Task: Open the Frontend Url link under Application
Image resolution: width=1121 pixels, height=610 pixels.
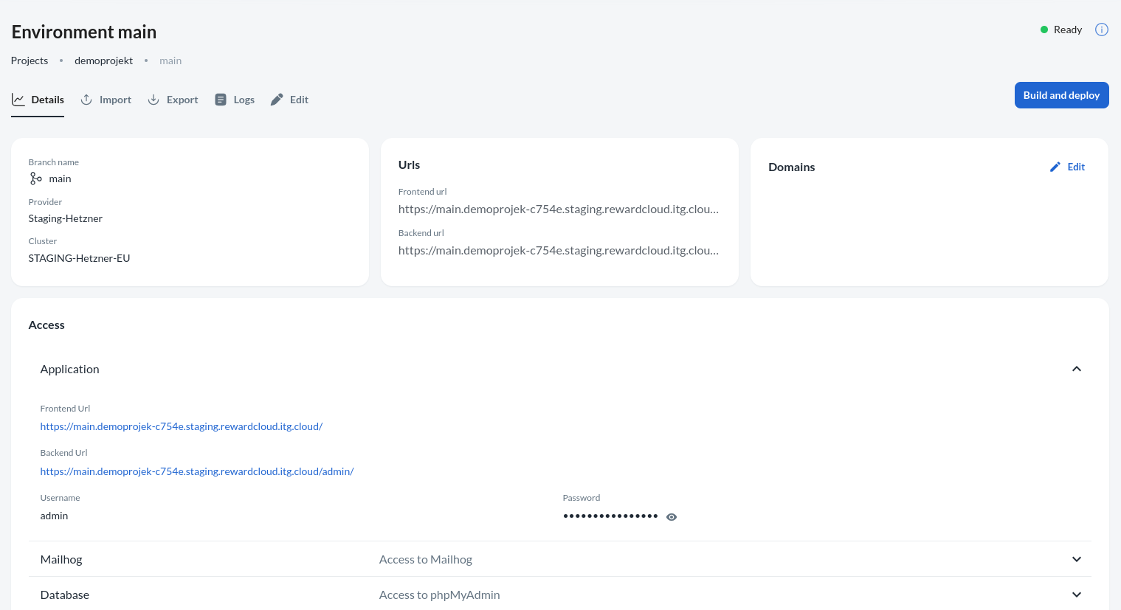Action: 181,426
